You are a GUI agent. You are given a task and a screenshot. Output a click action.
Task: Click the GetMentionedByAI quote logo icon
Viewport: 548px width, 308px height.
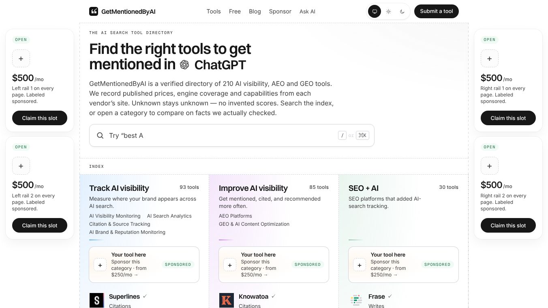(94, 11)
